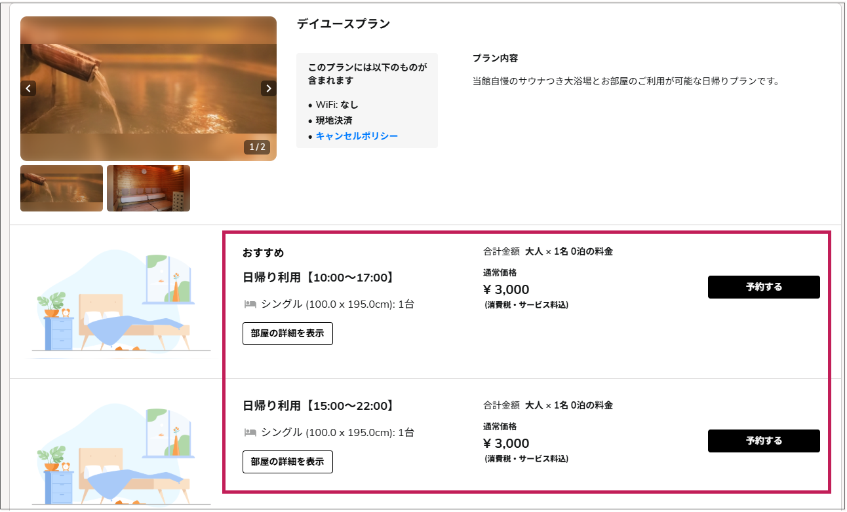Screen dimensions: 847x512
Task: Click the 1/2 photo counter badge
Action: 257,147
